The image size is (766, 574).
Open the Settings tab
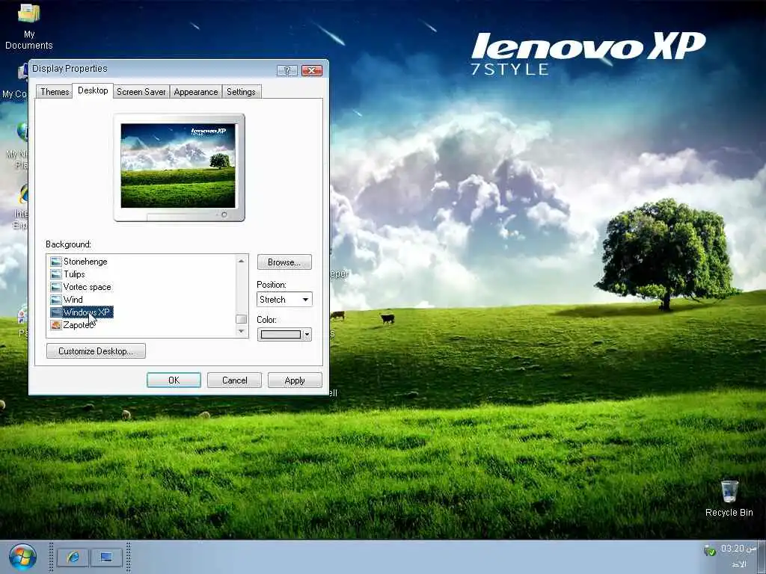[242, 92]
